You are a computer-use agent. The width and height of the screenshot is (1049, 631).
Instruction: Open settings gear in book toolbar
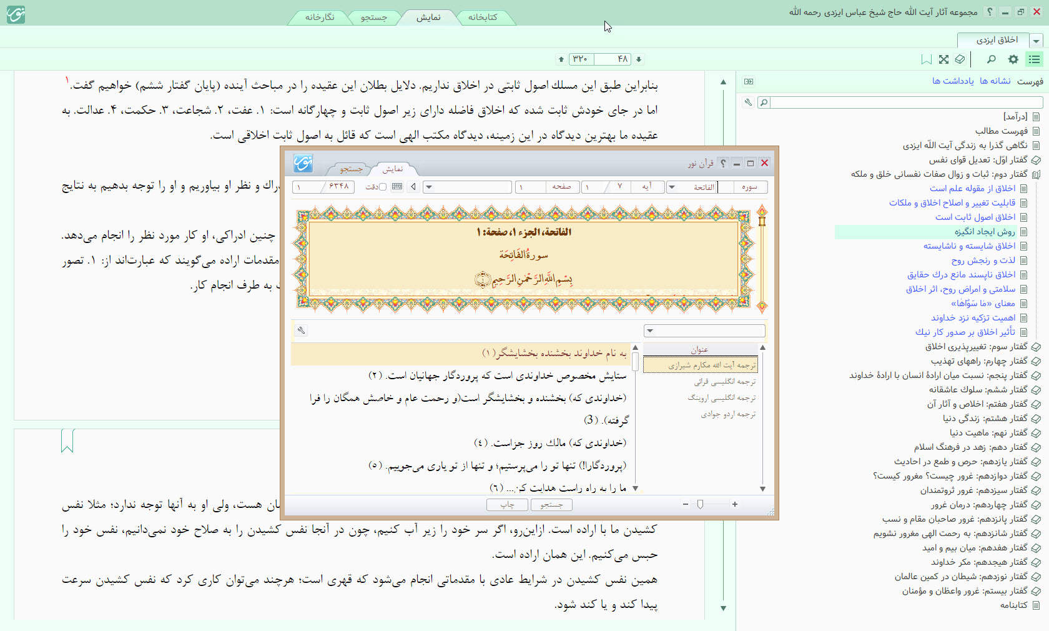[x=1013, y=59]
